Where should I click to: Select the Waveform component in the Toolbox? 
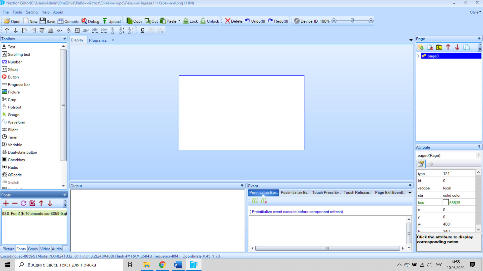16,122
